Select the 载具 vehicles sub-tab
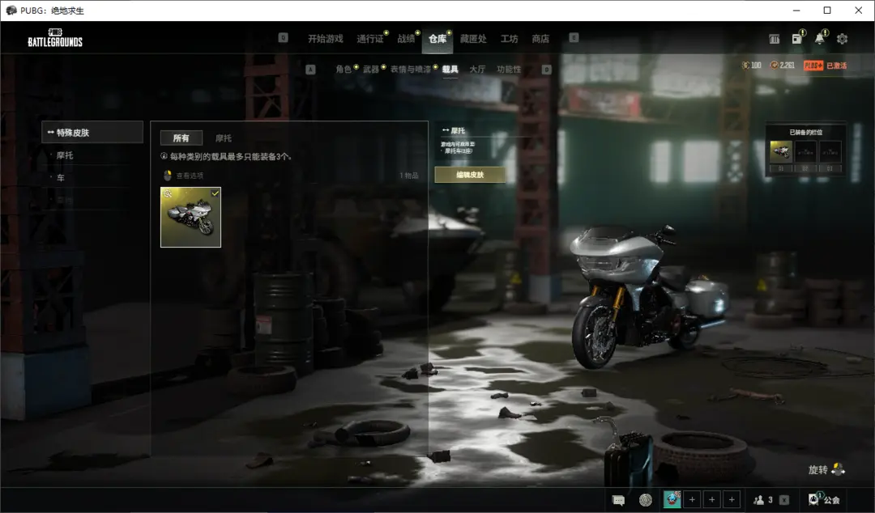 (x=450, y=69)
